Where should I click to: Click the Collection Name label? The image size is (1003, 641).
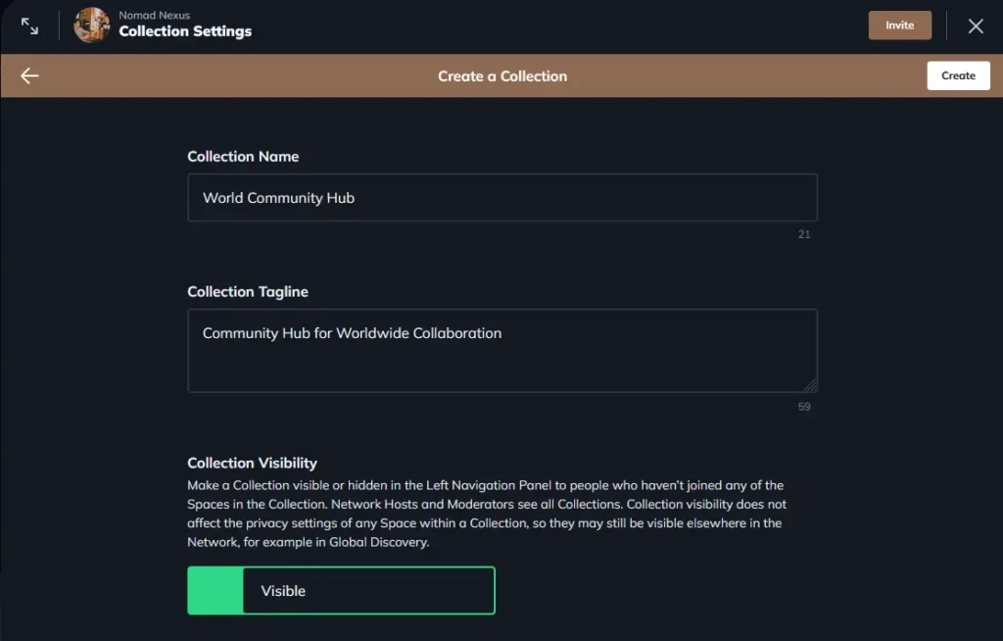[243, 156]
